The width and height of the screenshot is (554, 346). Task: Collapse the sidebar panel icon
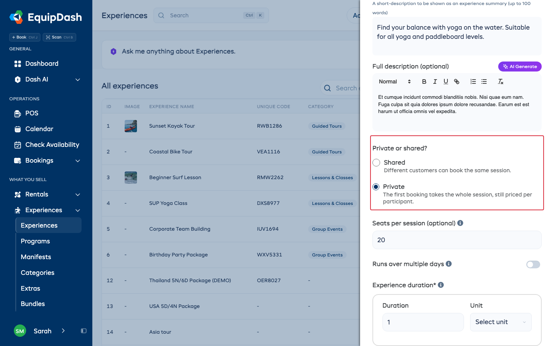pyautogui.click(x=83, y=331)
